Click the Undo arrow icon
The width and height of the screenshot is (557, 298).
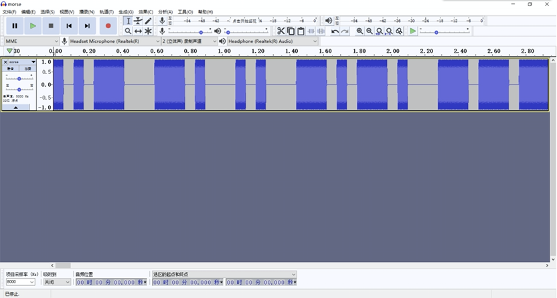[335, 31]
